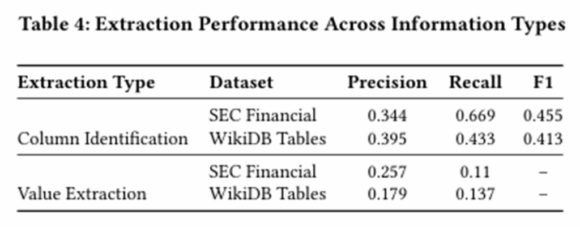The width and height of the screenshot is (580, 227).
Task: Select the precision value 0.344
Action: tap(387, 115)
